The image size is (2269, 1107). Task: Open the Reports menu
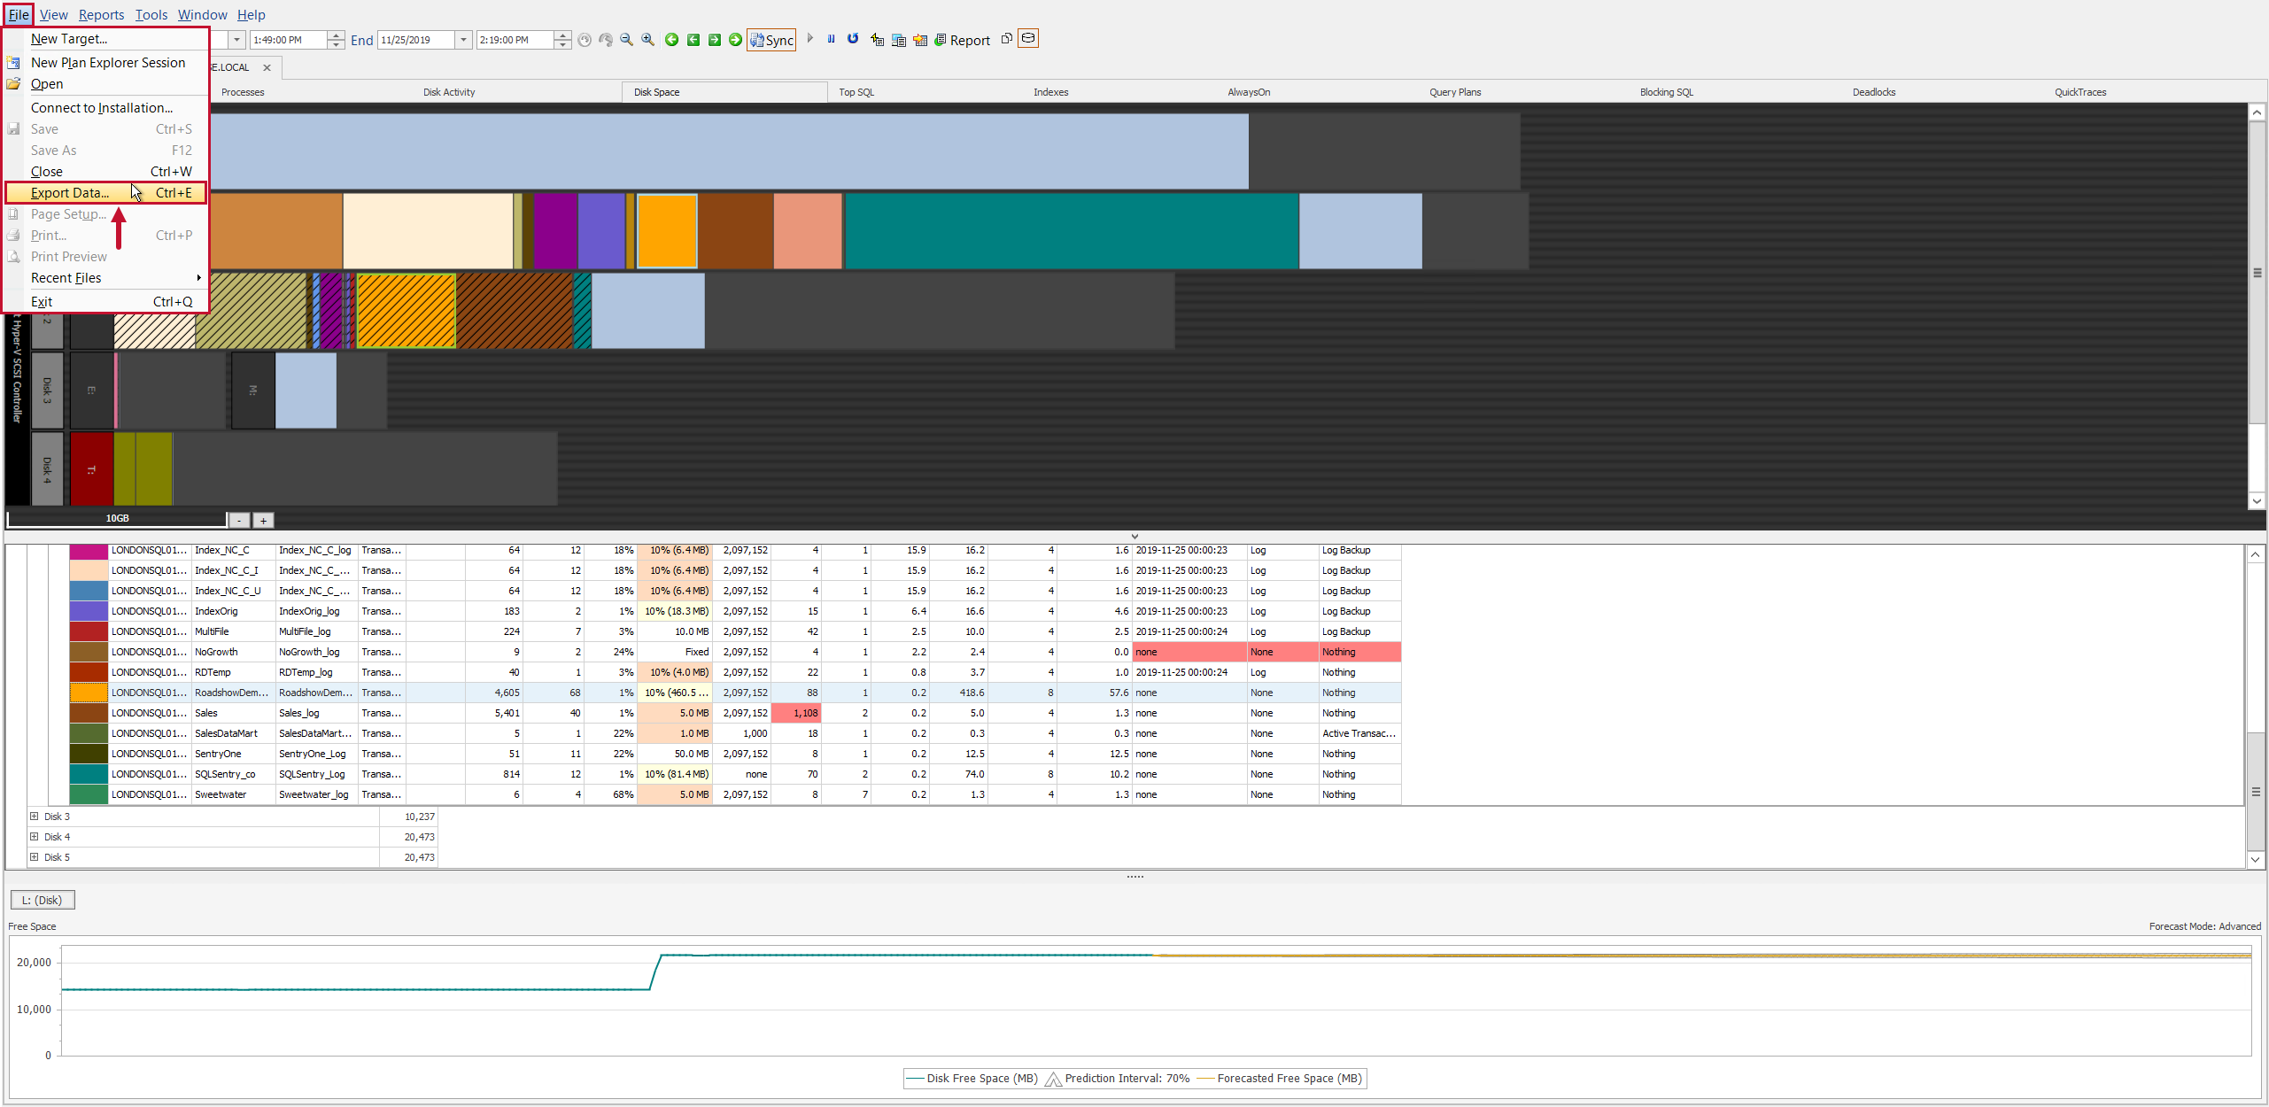[x=101, y=14]
